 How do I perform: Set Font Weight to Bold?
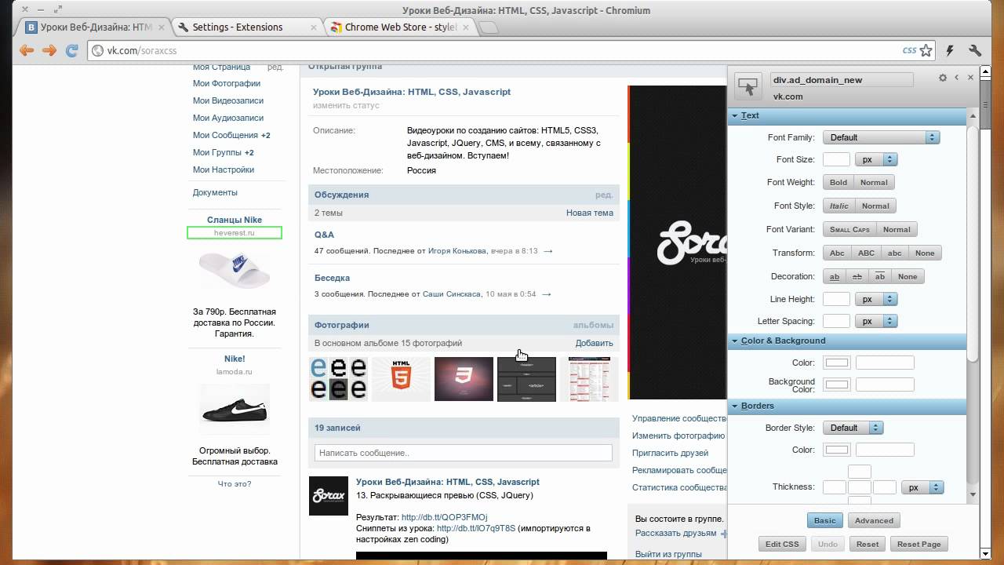[x=838, y=182]
